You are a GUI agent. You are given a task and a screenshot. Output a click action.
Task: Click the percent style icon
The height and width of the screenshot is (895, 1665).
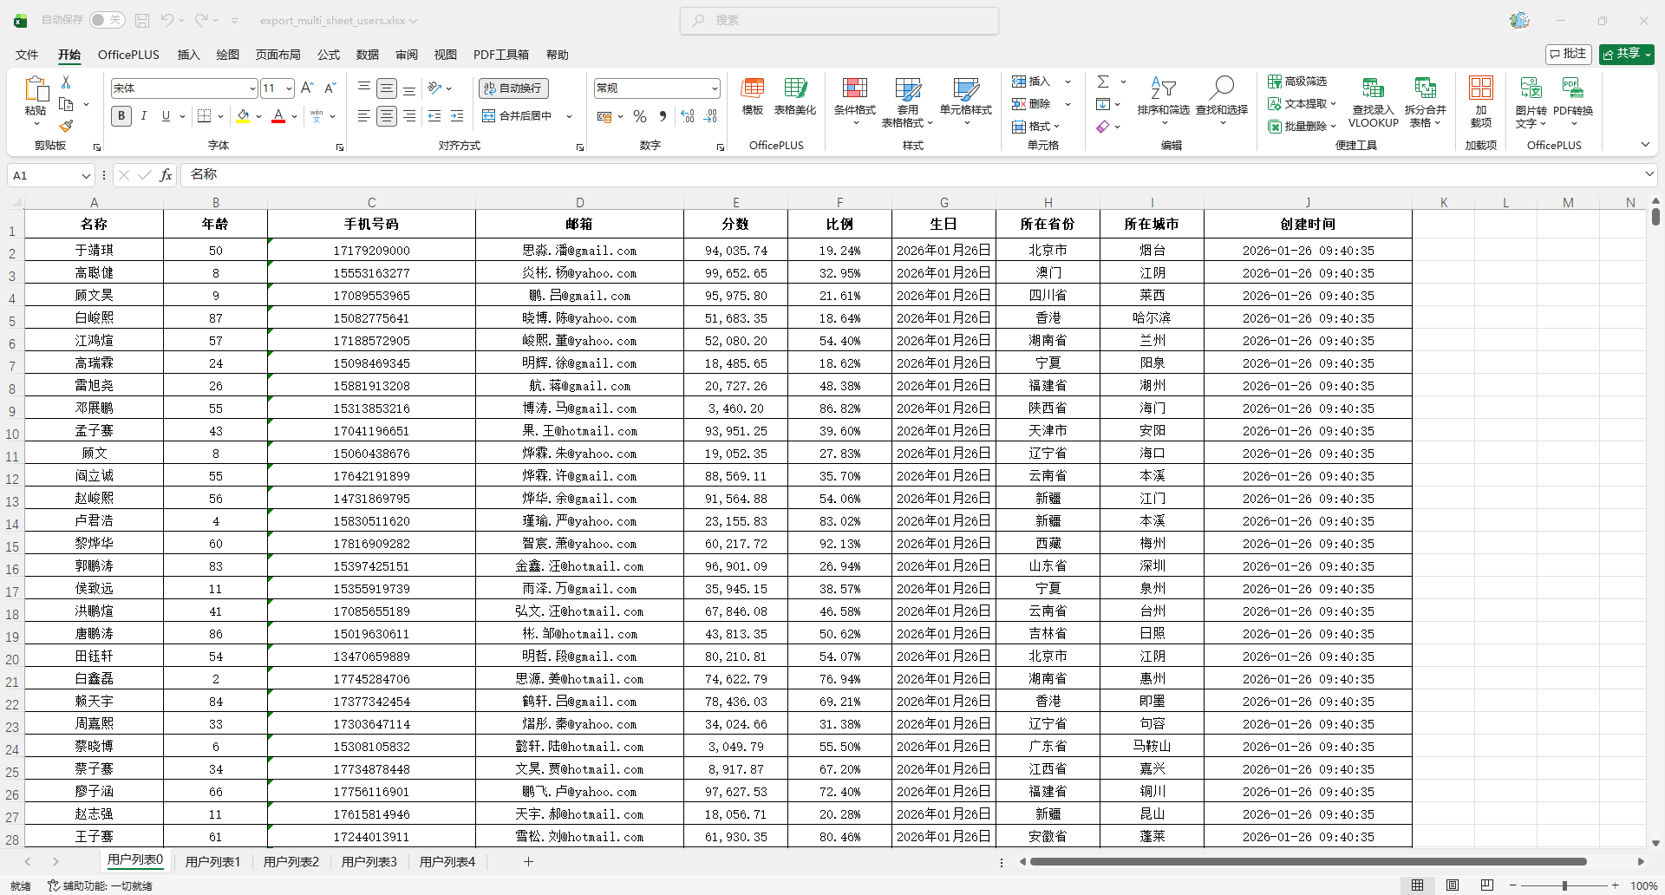640,116
